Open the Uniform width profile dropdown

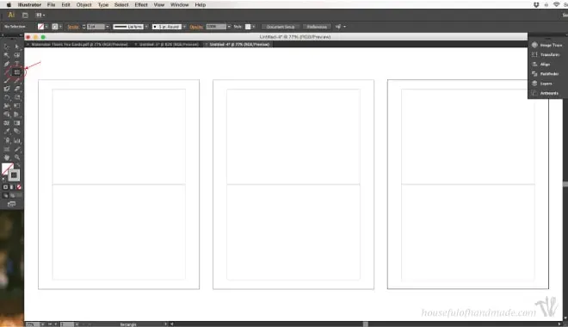146,27
